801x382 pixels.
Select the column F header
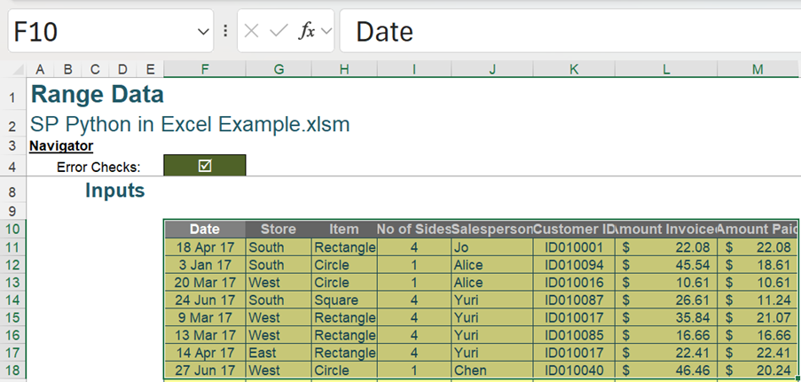click(205, 69)
